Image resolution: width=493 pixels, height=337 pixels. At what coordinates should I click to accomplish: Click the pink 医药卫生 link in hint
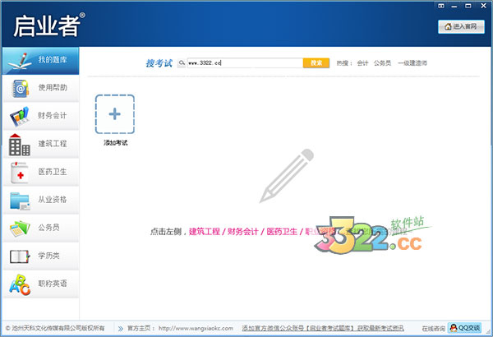(x=282, y=232)
